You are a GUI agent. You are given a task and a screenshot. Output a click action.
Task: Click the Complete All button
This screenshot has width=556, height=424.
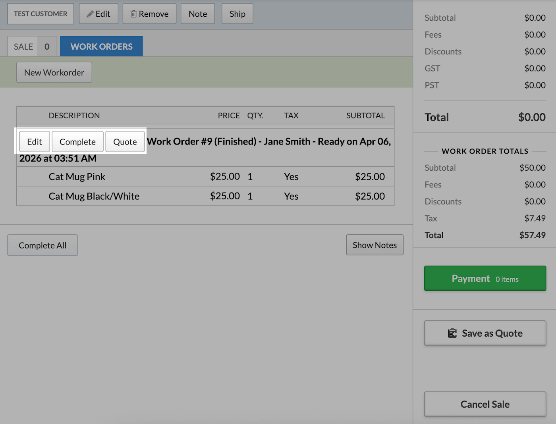tap(42, 245)
